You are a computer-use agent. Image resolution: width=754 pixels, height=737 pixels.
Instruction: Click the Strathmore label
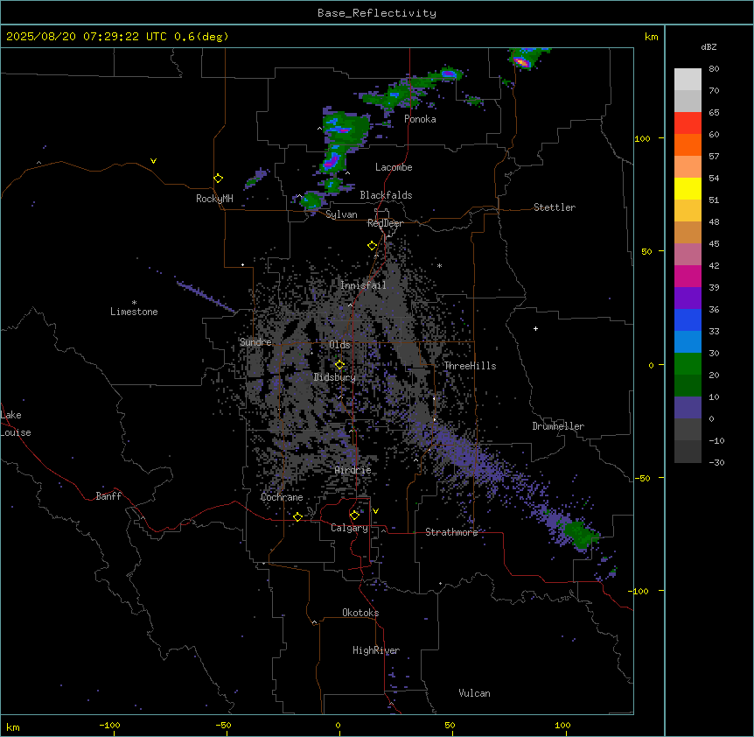click(x=451, y=532)
